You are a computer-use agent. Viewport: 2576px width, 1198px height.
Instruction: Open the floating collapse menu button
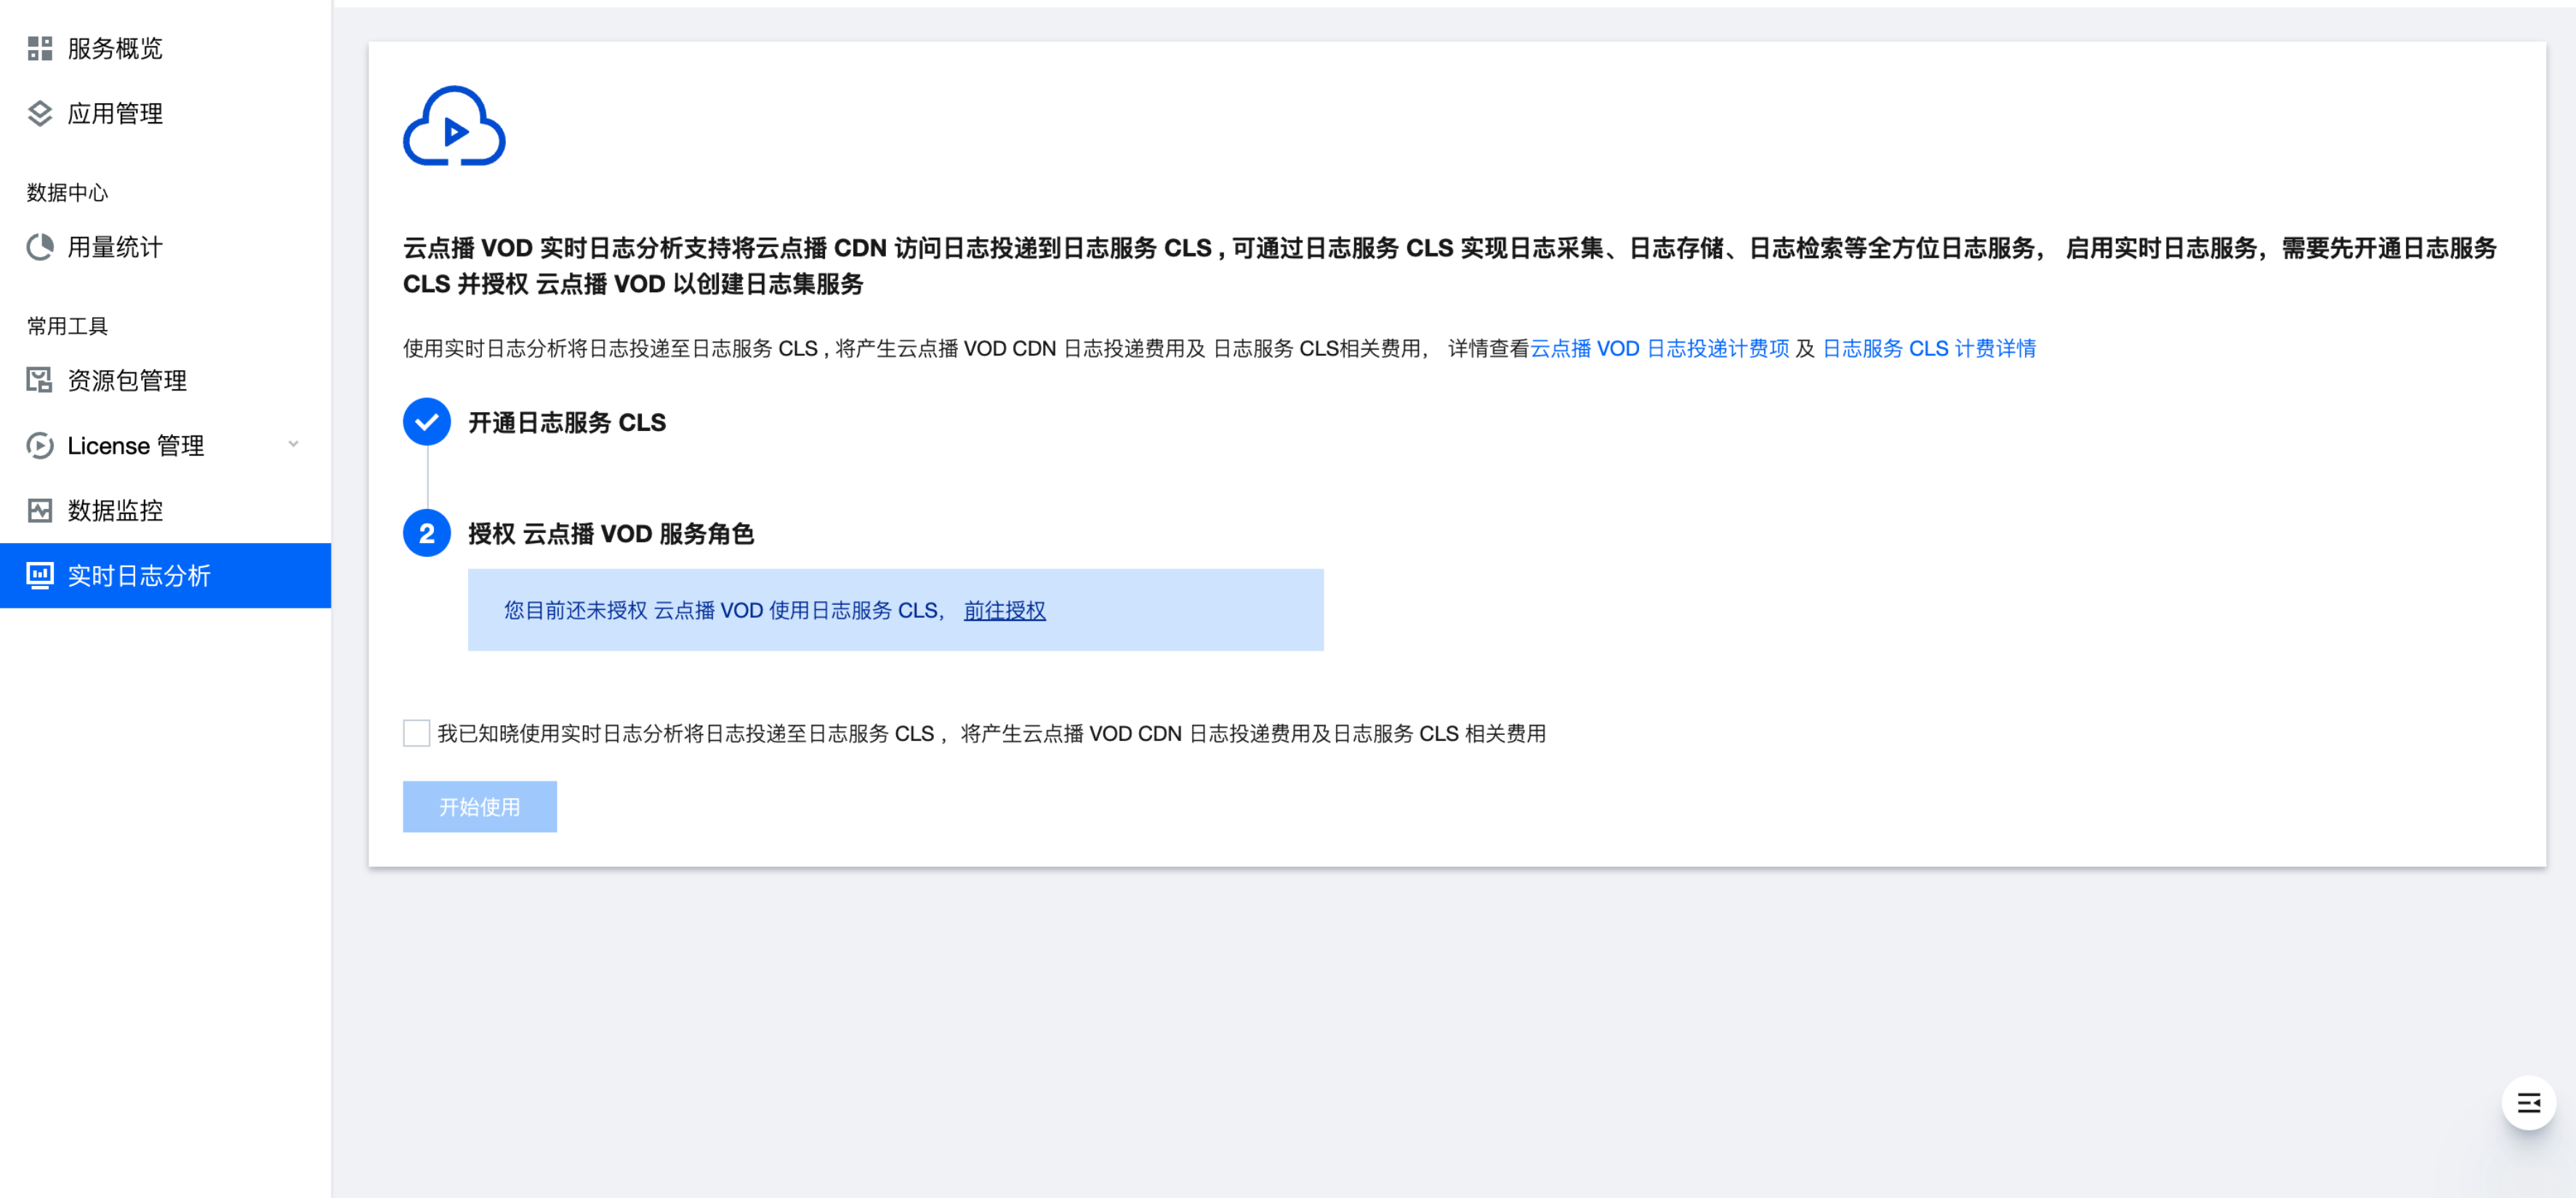pos(2528,1102)
